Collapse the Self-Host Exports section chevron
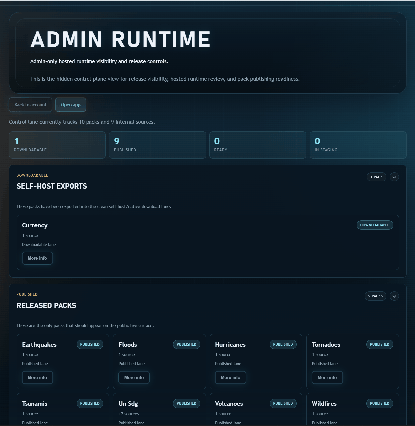The image size is (415, 426). coord(394,177)
